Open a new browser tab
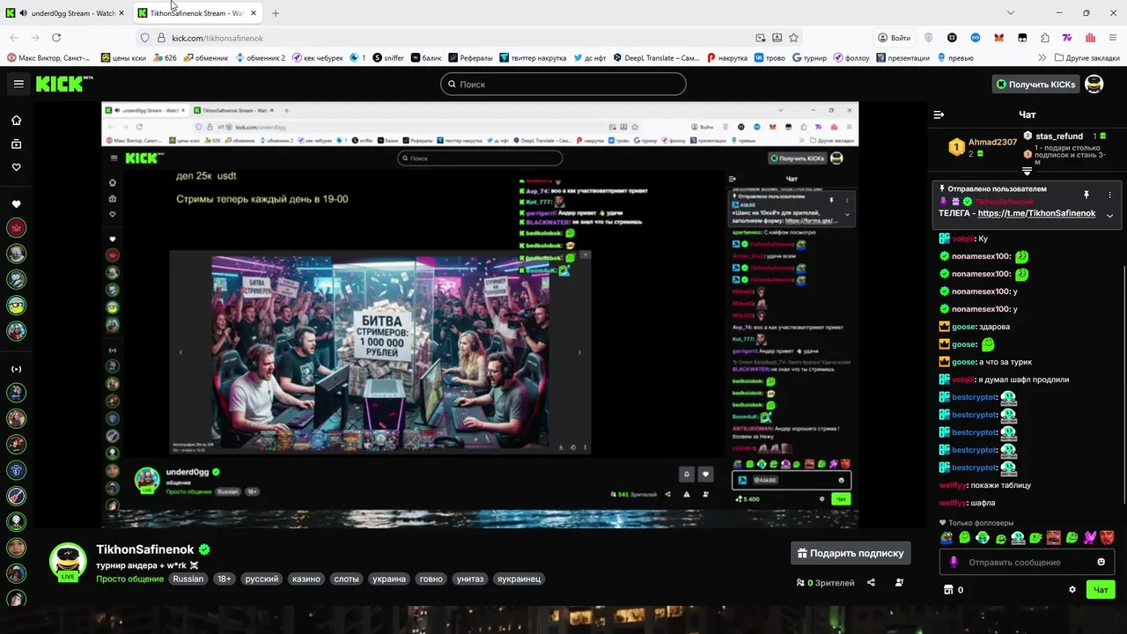Viewport: 1127px width, 634px height. click(x=276, y=13)
